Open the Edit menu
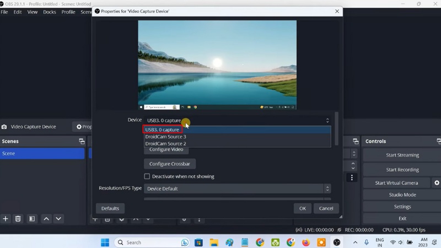The image size is (441, 248). point(18,12)
